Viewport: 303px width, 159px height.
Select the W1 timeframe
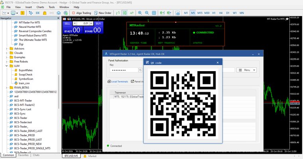click(234, 13)
